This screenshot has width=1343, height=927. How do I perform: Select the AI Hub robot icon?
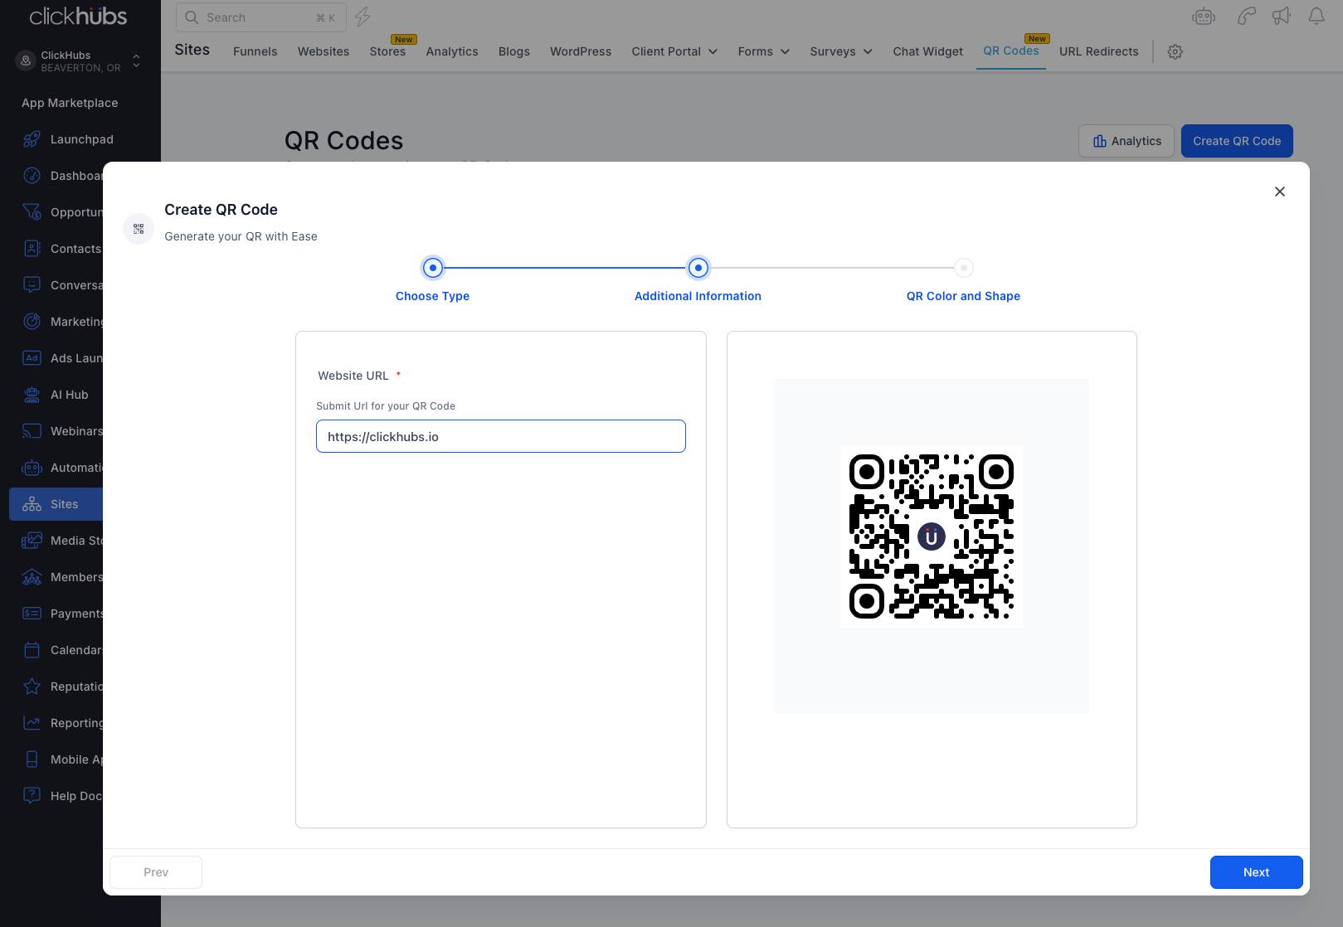coord(32,395)
